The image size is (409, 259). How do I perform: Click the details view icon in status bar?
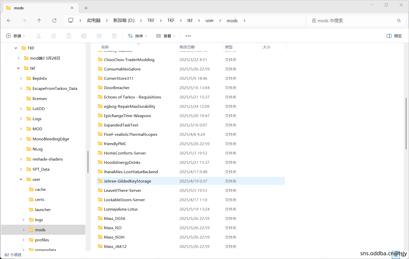(396, 255)
